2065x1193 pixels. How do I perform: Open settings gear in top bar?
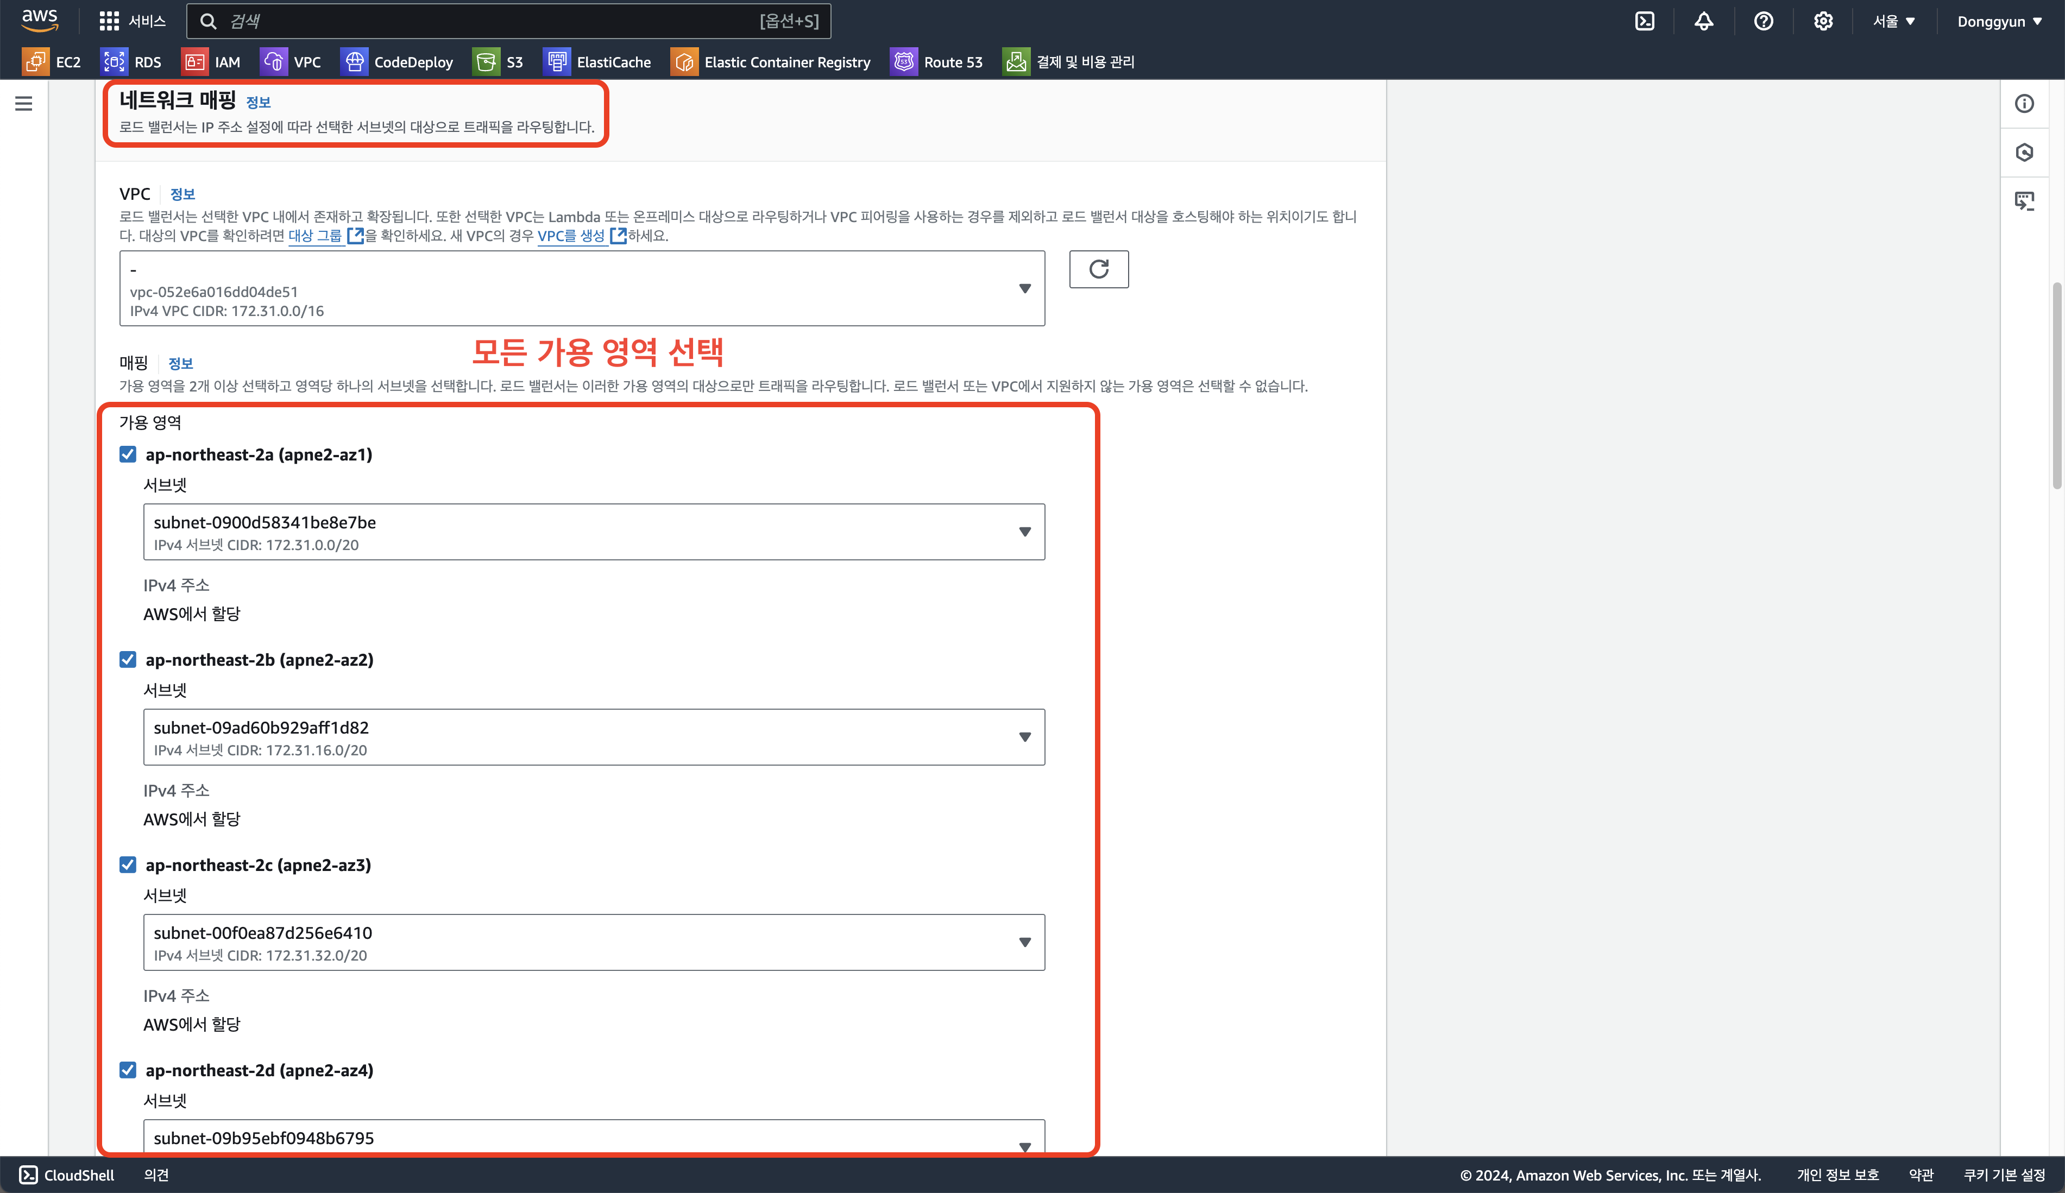(1822, 21)
